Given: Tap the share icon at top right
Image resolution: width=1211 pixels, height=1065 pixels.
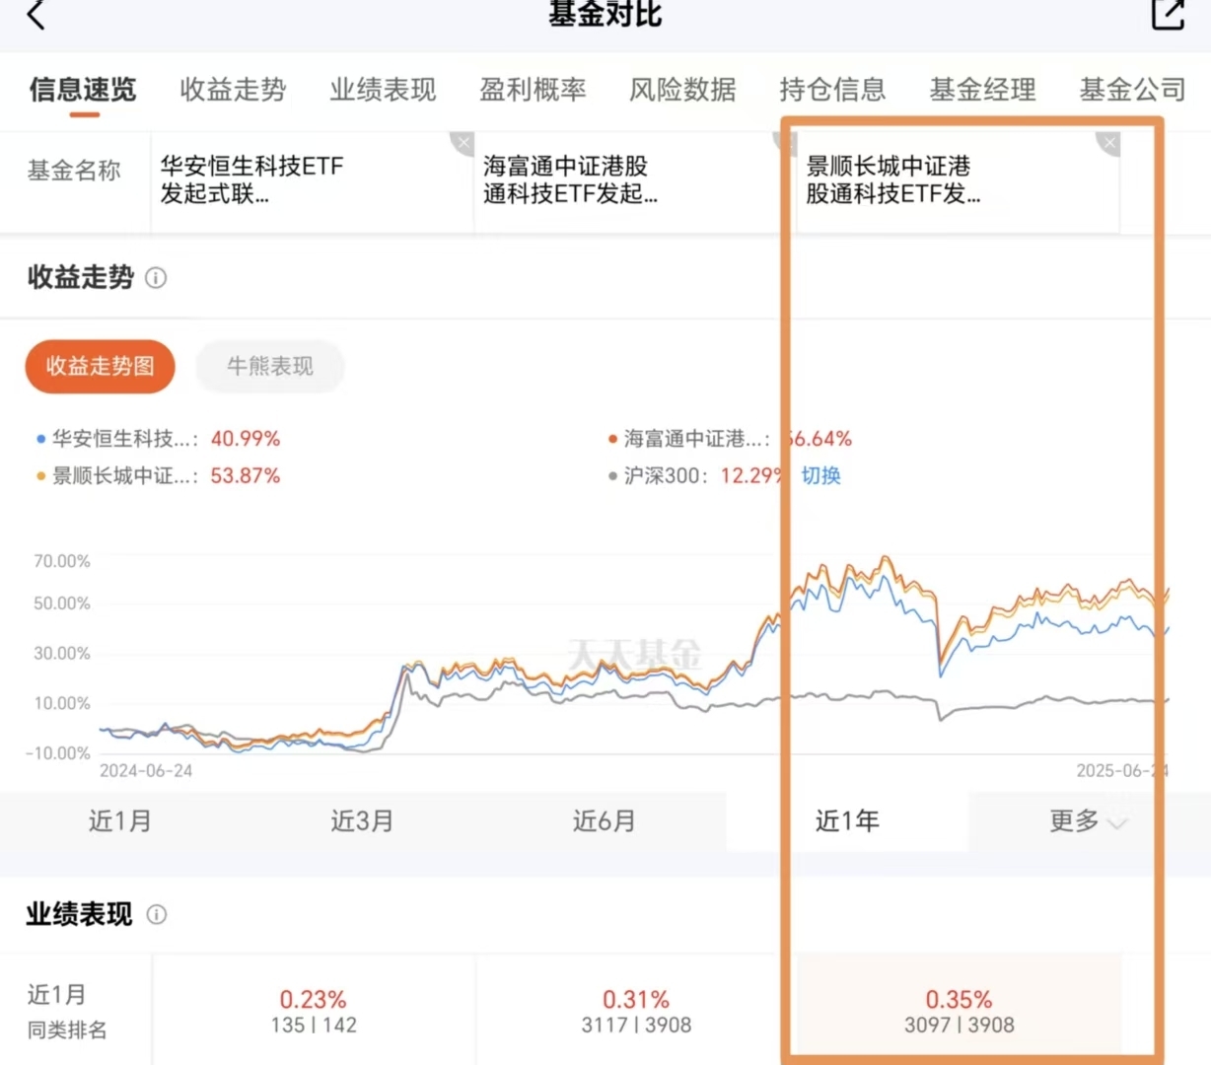Looking at the screenshot, I should 1168,14.
